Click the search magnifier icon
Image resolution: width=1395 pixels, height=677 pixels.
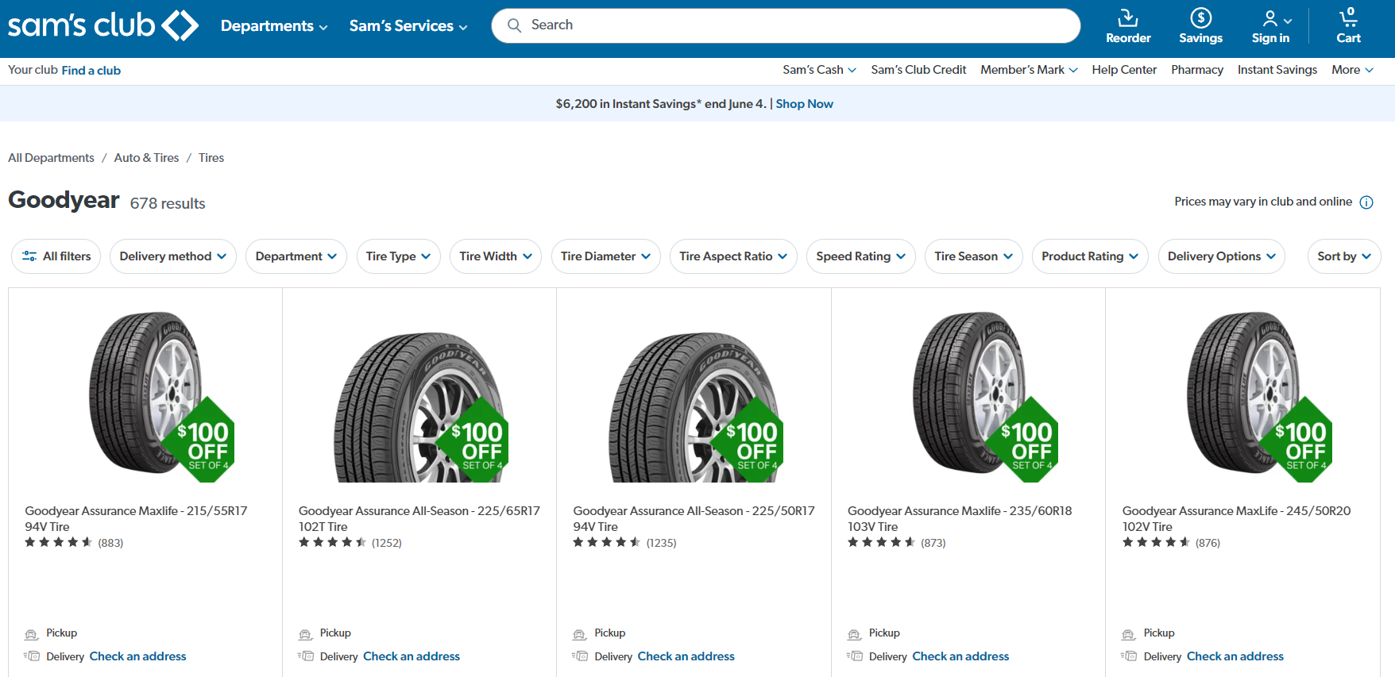514,25
